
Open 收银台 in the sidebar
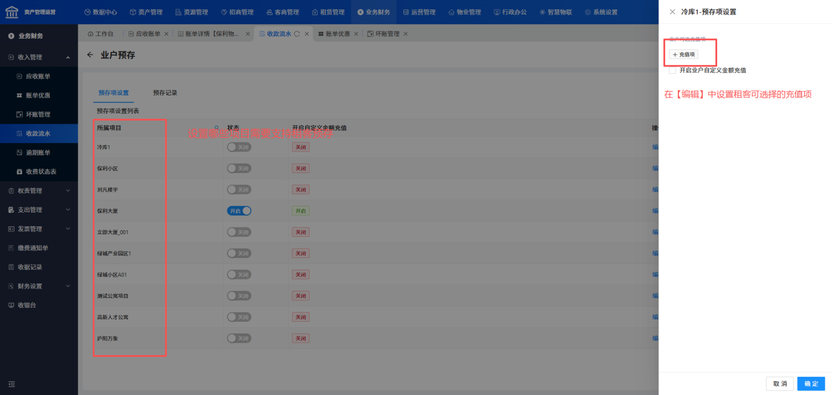39,305
